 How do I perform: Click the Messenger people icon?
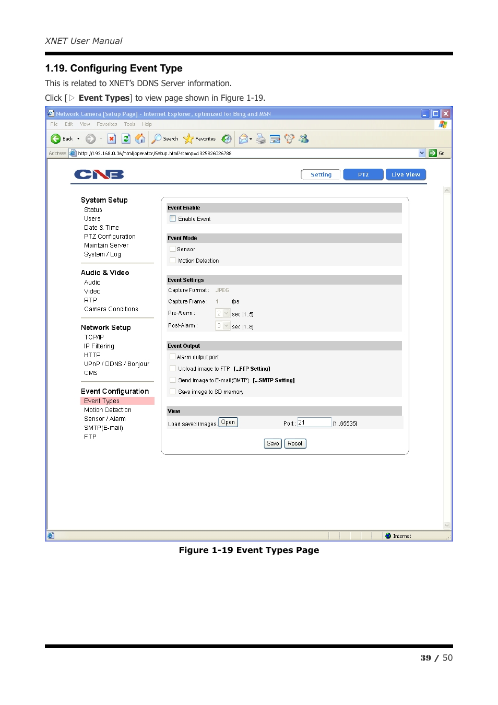304,138
